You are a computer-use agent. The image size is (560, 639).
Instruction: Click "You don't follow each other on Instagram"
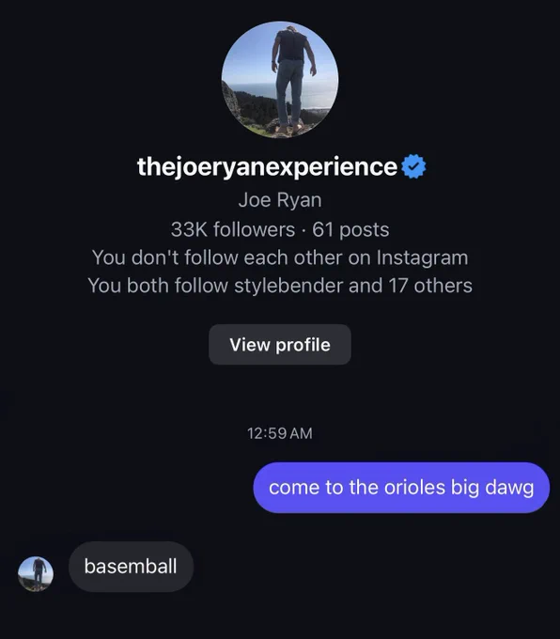click(280, 257)
